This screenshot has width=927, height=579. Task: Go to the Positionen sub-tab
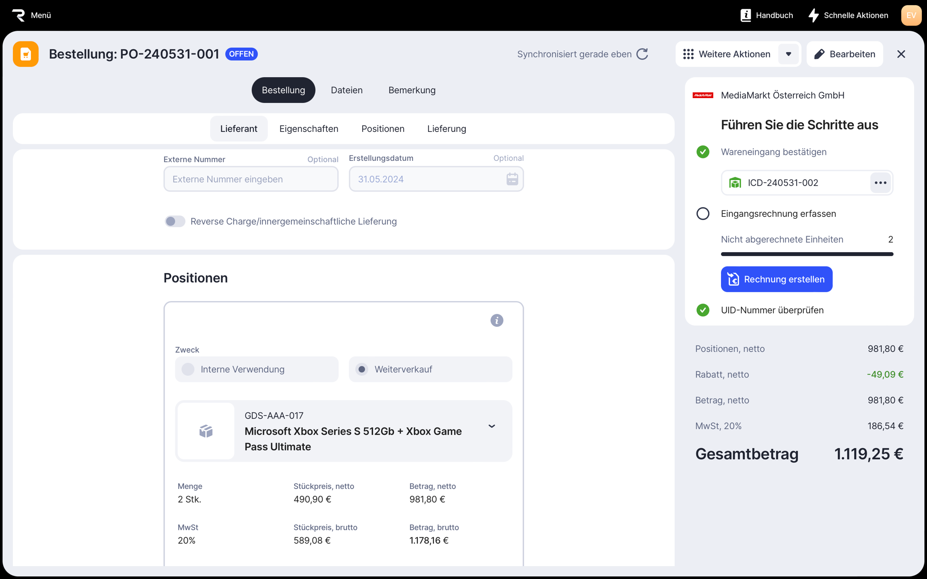[x=382, y=129]
